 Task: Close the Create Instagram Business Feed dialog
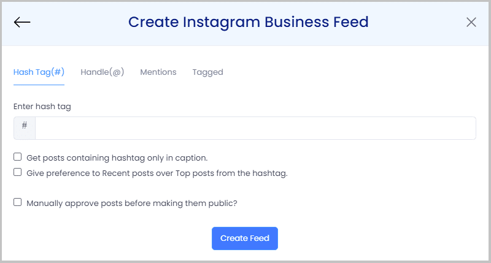[471, 22]
